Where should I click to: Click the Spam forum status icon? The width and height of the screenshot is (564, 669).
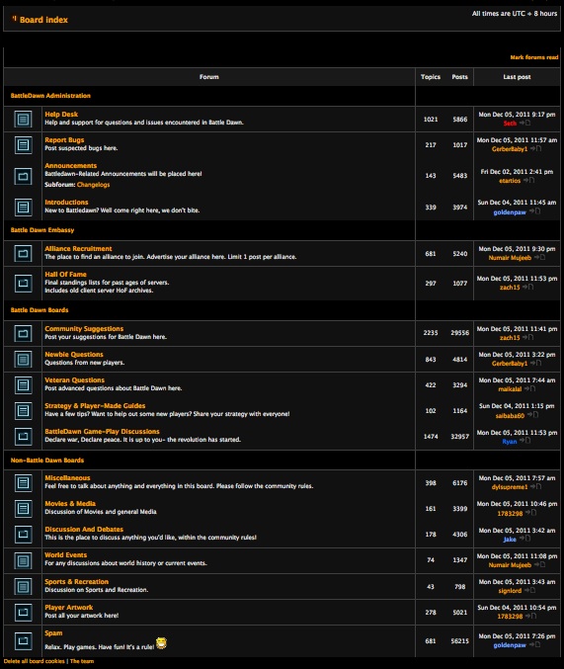[23, 641]
